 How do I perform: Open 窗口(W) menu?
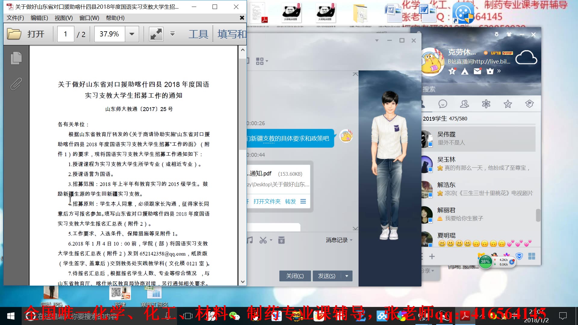pos(89,18)
